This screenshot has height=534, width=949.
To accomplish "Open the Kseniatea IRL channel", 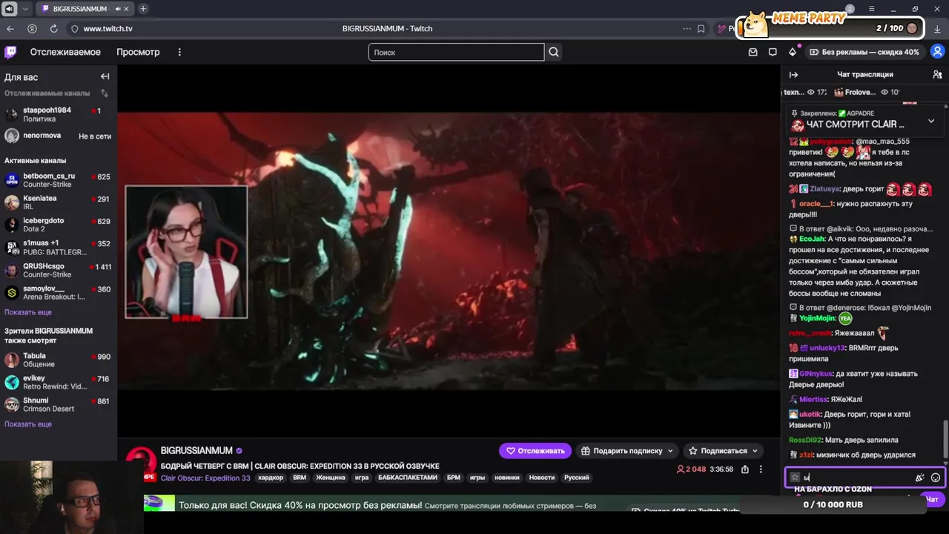I will pos(58,202).
